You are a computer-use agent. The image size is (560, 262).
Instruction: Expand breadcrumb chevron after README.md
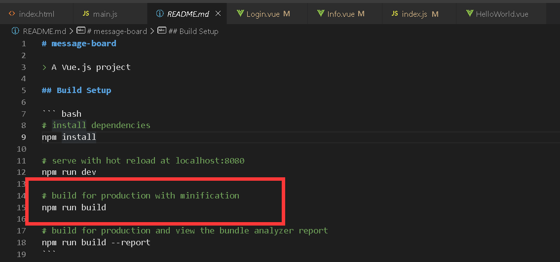coord(71,32)
